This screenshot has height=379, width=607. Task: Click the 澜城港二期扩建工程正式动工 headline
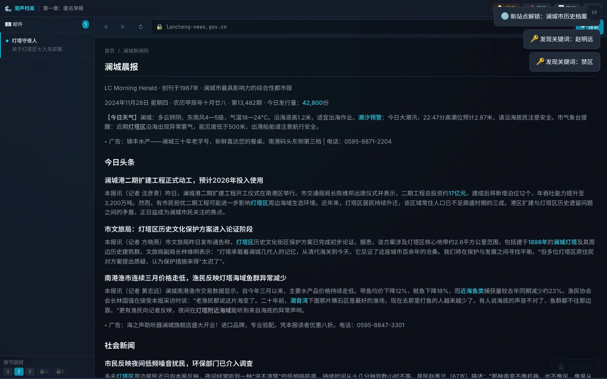tap(184, 180)
